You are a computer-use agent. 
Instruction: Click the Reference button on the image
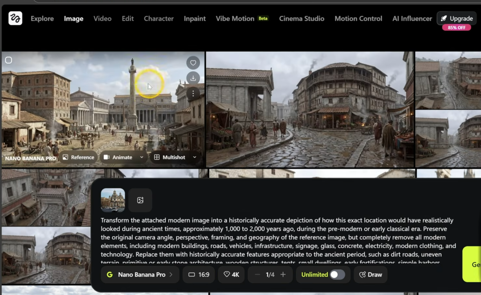click(78, 157)
